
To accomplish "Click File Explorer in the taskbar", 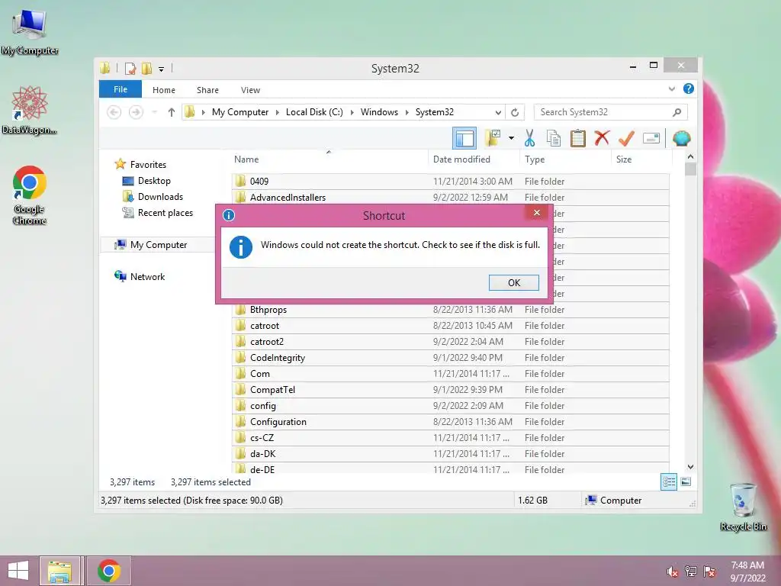I will tap(59, 571).
